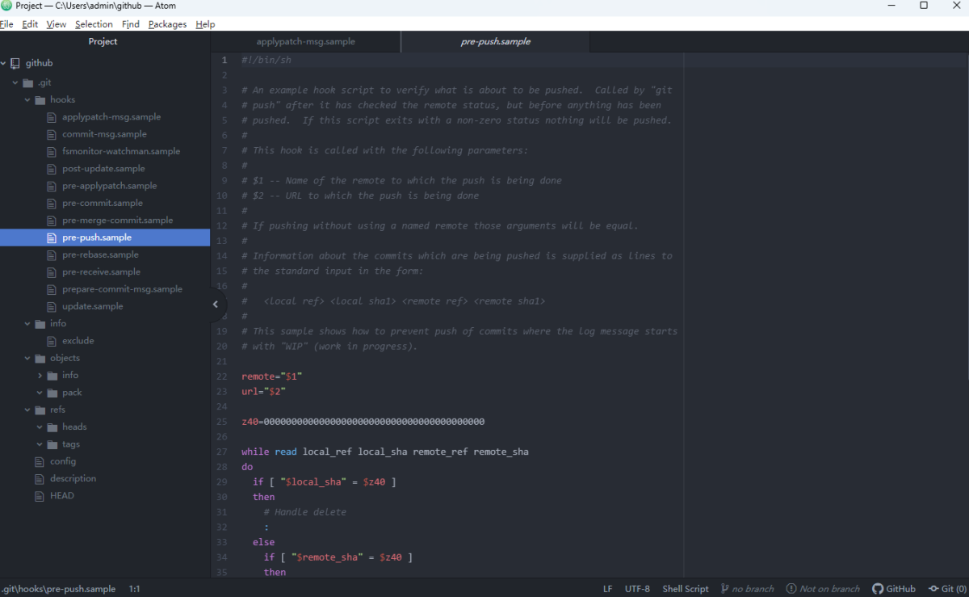This screenshot has height=597, width=969.
Task: Collapse the refs folder
Action: [x=57, y=410]
